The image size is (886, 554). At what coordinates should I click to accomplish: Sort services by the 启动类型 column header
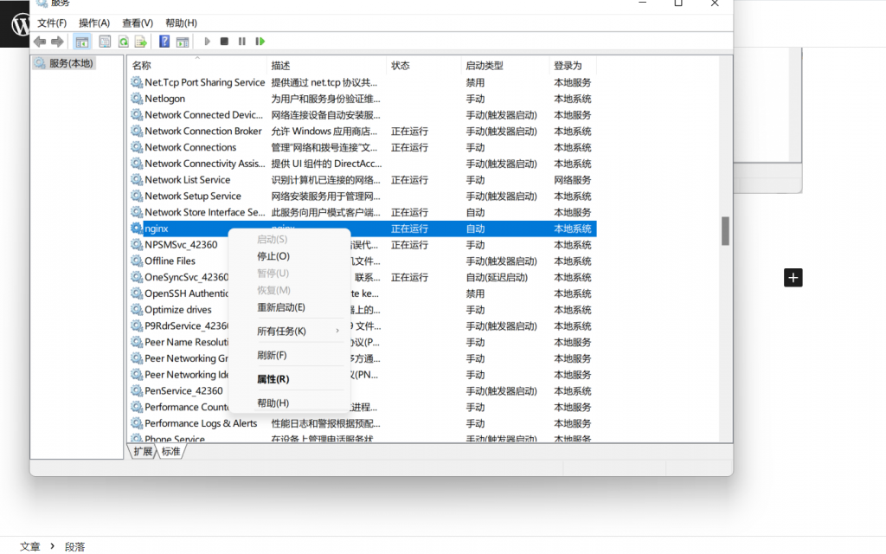pos(485,66)
